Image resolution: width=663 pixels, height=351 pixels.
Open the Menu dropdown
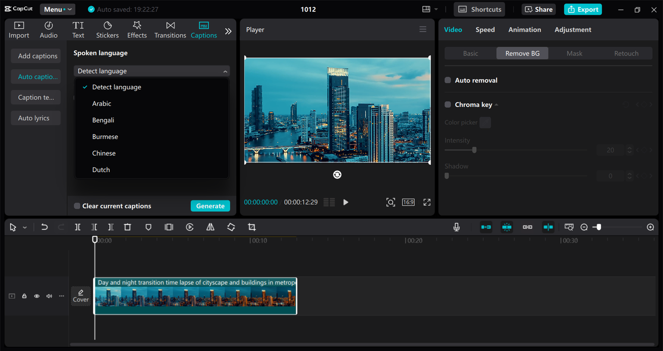pos(57,9)
